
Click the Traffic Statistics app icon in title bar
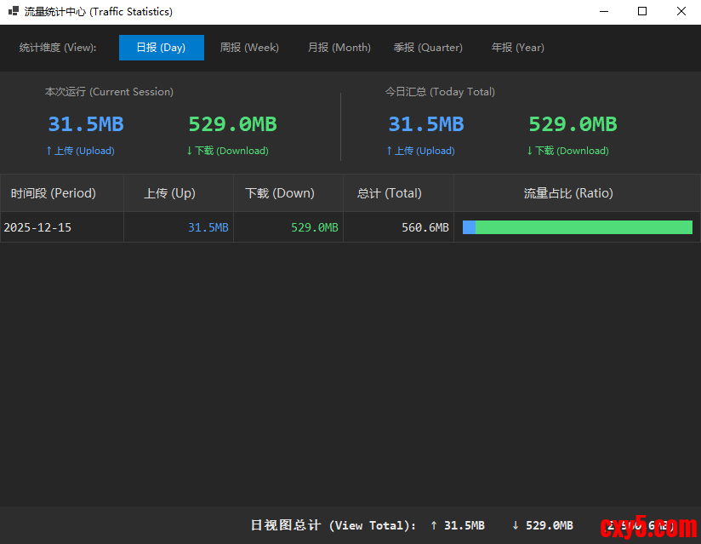coord(13,12)
